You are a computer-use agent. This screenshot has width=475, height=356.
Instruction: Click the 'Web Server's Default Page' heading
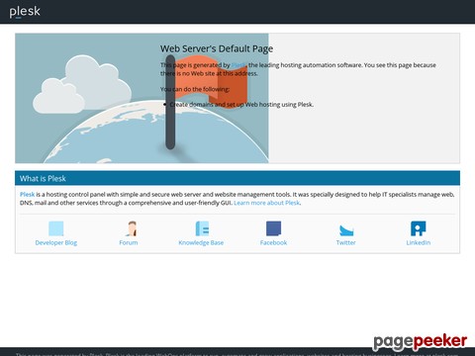(217, 48)
